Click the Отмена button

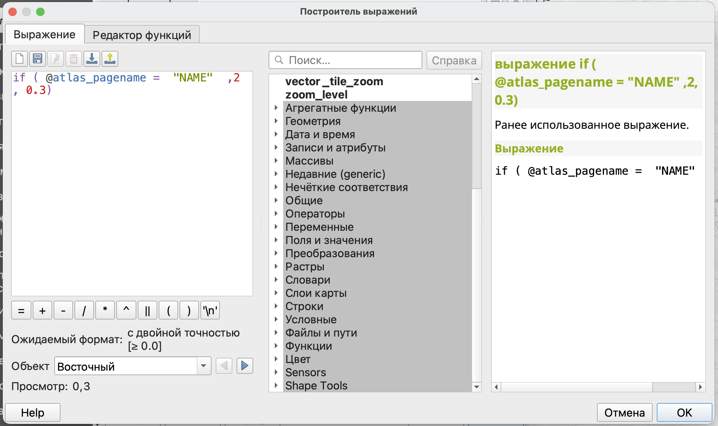[x=624, y=412]
